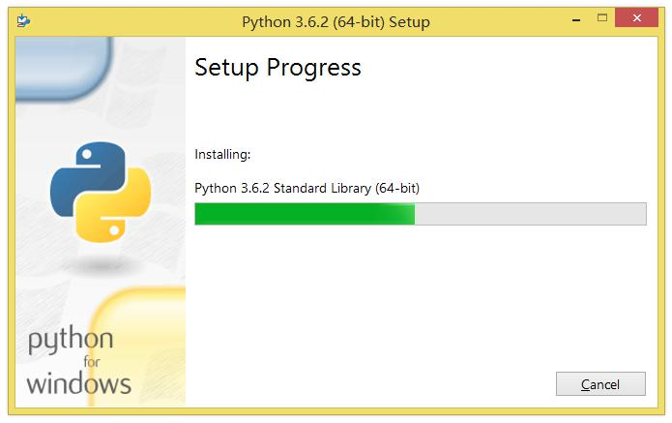The width and height of the screenshot is (672, 423).
Task: Click the gray unfilled part of progress bar
Action: [530, 214]
